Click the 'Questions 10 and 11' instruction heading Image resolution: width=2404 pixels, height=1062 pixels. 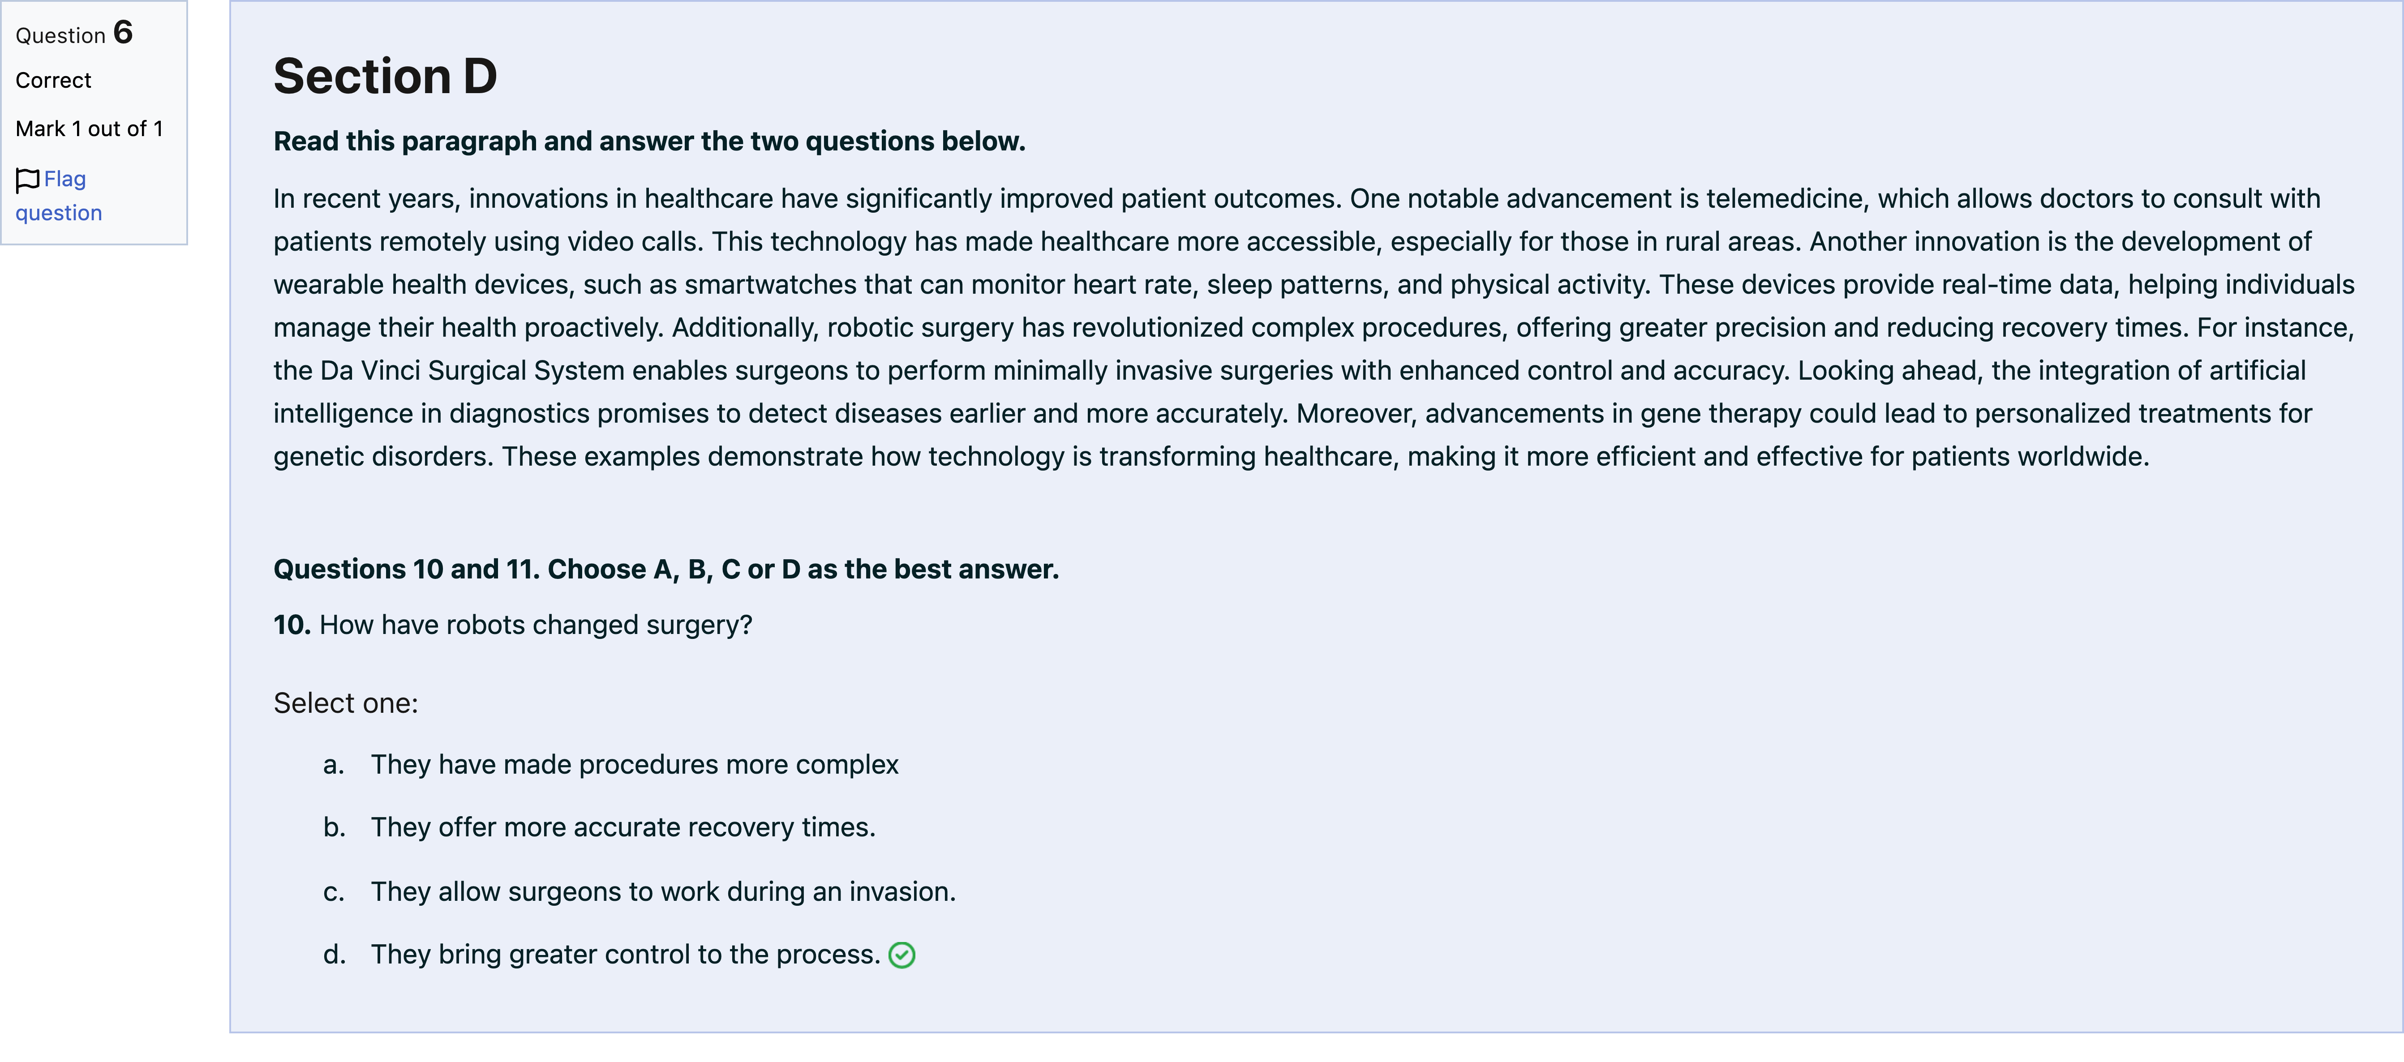coord(666,569)
